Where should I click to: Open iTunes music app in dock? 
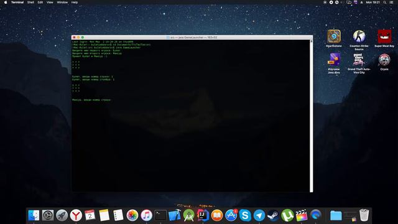point(147,215)
